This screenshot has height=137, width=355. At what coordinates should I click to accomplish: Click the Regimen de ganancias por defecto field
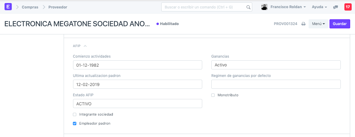tap(276, 84)
